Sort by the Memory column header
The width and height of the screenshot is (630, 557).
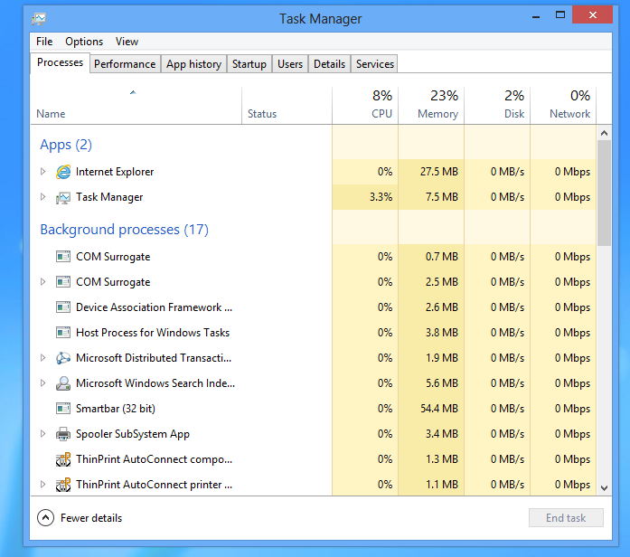tap(431, 105)
